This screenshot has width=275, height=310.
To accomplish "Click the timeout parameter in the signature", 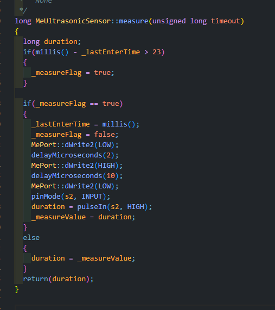I will [x=226, y=21].
